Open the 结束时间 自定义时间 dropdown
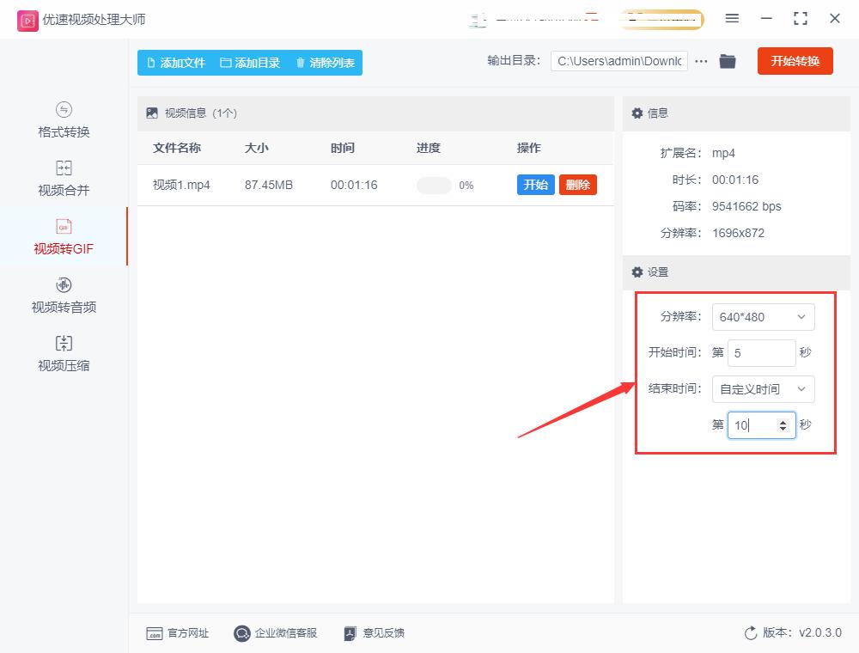The height and width of the screenshot is (653, 859). (763, 389)
